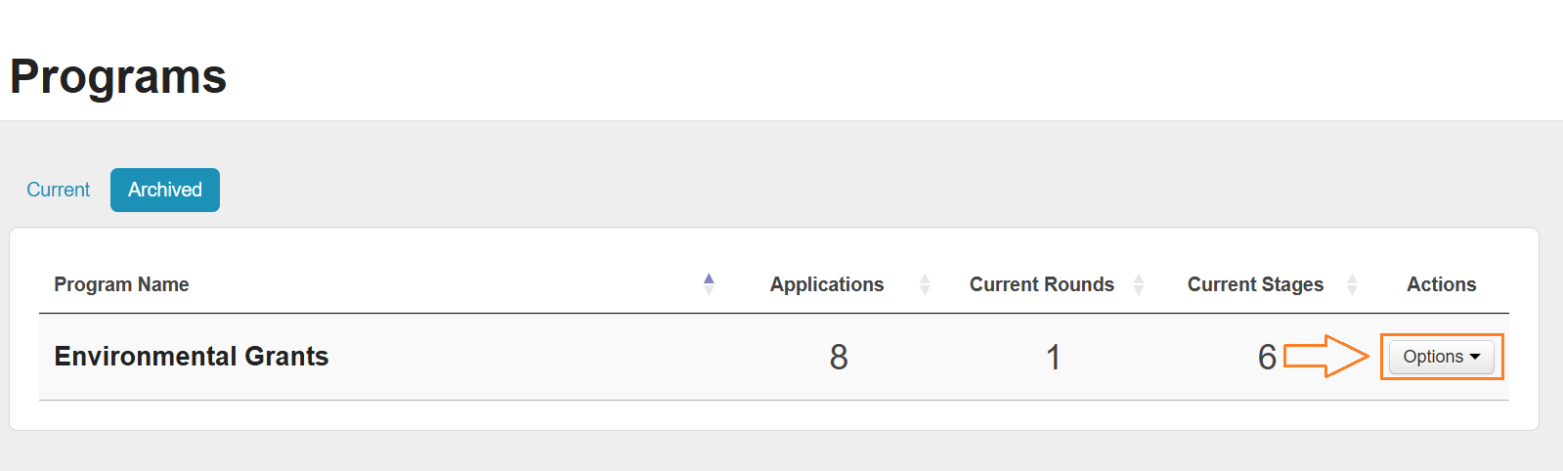Click the orange arrow pointing to Options
Image resolution: width=1563 pixels, height=471 pixels.
tap(1325, 357)
